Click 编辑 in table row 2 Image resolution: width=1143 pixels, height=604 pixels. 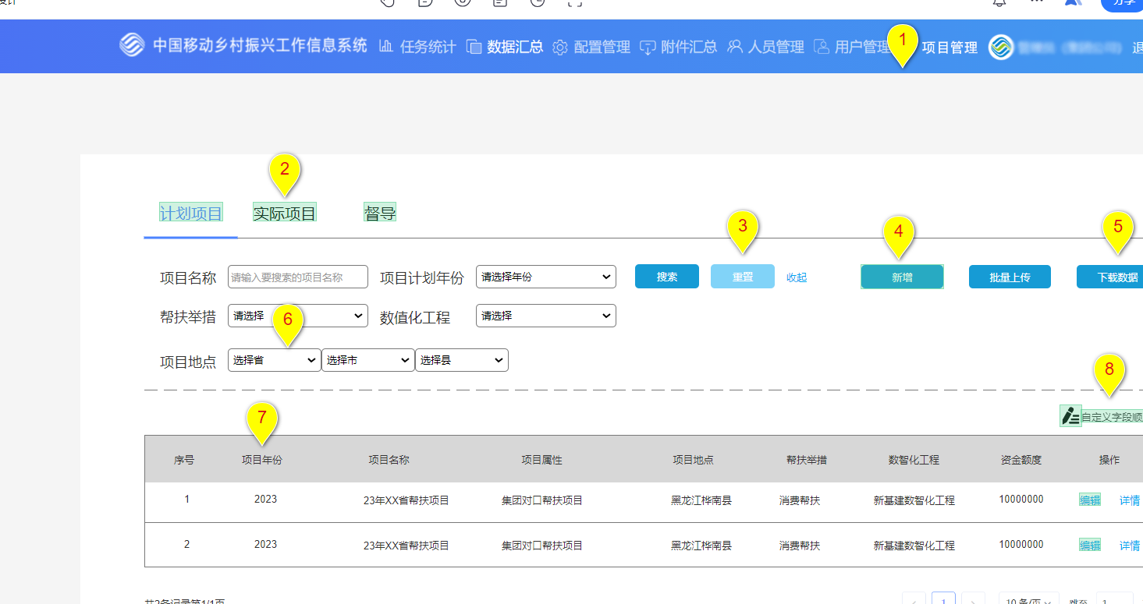[x=1090, y=545]
